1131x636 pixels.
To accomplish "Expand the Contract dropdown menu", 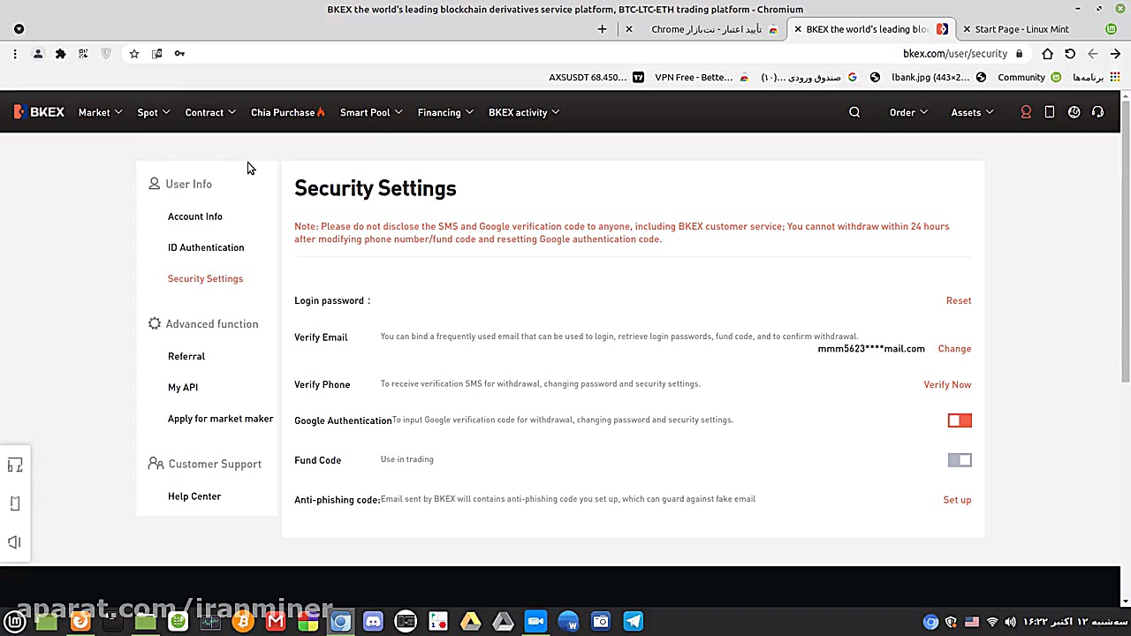I will pyautogui.click(x=210, y=112).
